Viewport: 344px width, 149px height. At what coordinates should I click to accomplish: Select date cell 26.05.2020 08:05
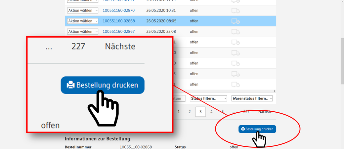click(161, 21)
